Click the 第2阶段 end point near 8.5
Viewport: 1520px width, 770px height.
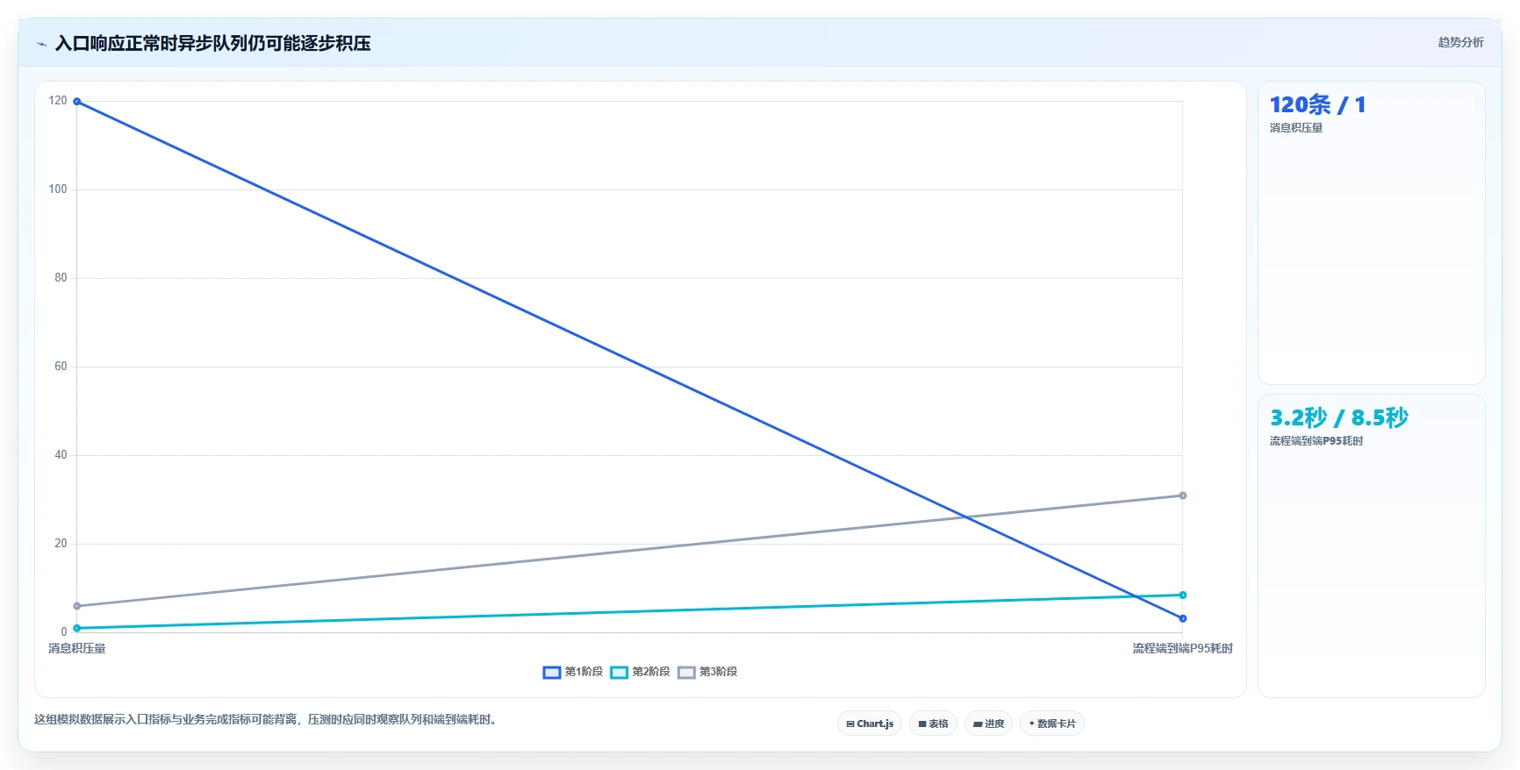[1183, 595]
